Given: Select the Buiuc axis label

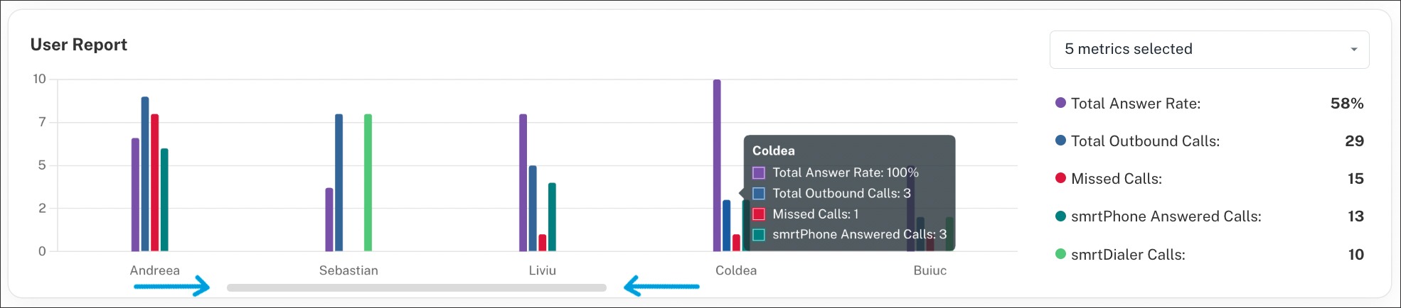Looking at the screenshot, I should pos(929,270).
